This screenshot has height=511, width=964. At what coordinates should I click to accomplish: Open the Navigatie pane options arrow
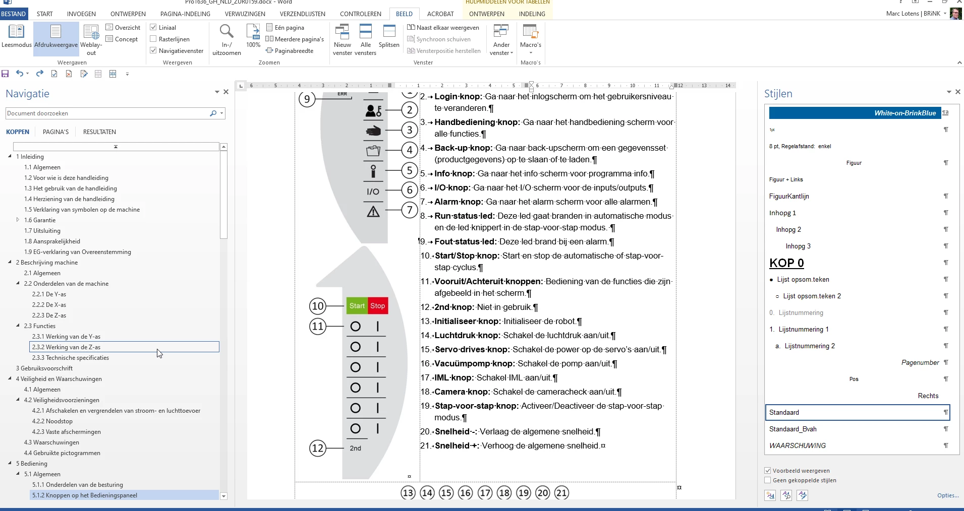click(217, 92)
